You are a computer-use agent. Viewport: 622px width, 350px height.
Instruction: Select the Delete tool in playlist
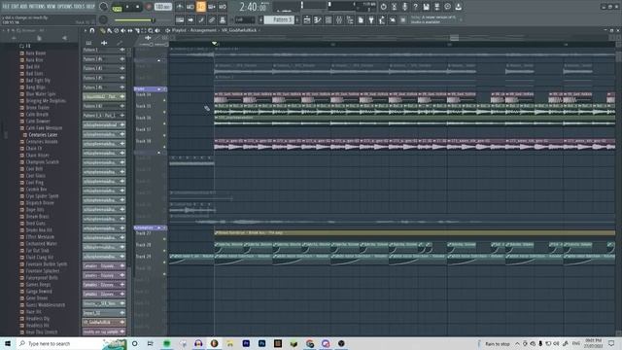pos(117,30)
